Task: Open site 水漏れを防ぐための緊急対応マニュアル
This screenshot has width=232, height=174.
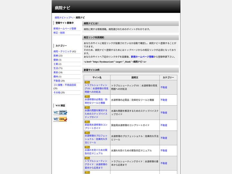Action: pos(96,152)
